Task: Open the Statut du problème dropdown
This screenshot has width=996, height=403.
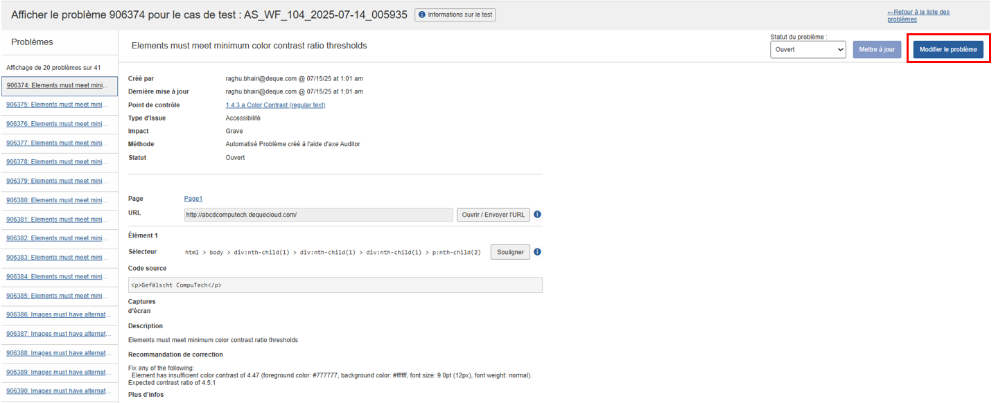Action: (807, 50)
